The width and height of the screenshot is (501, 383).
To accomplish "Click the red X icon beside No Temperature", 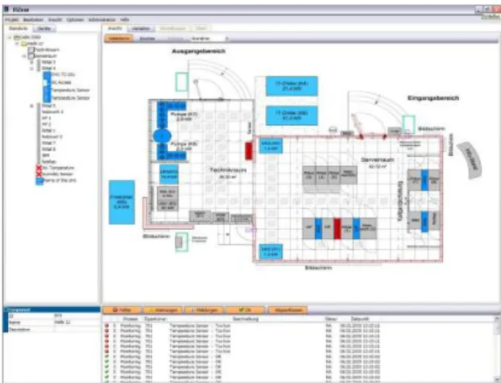I will (39, 168).
